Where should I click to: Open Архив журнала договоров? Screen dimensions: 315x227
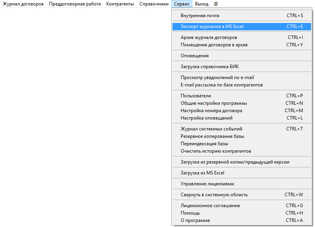(x=209, y=37)
